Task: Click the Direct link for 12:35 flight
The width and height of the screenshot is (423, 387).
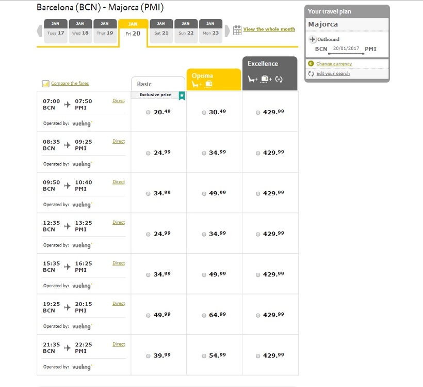Action: click(119, 222)
